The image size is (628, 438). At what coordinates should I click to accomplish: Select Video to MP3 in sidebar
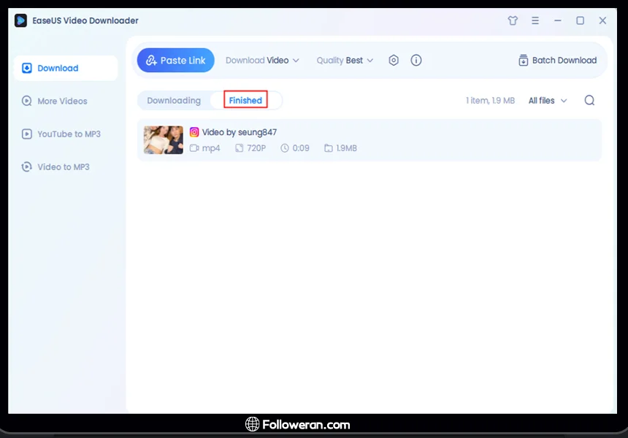(x=63, y=167)
